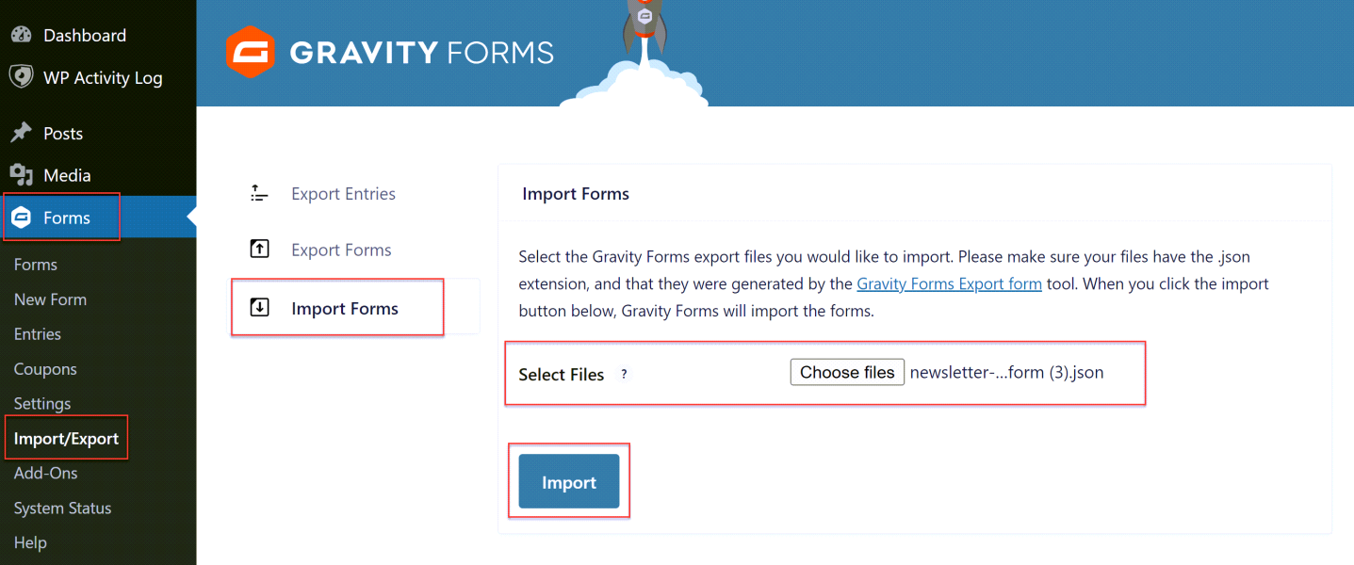This screenshot has height=565, width=1354.
Task: Navigate to New Form
Action: click(49, 299)
